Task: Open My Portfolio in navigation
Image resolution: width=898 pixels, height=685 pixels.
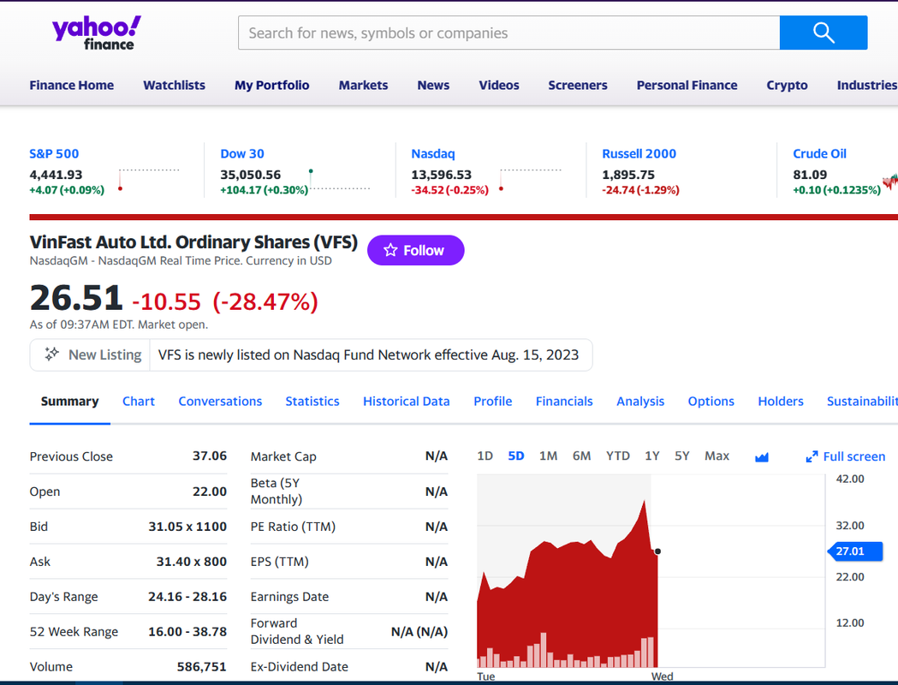Action: 272,86
